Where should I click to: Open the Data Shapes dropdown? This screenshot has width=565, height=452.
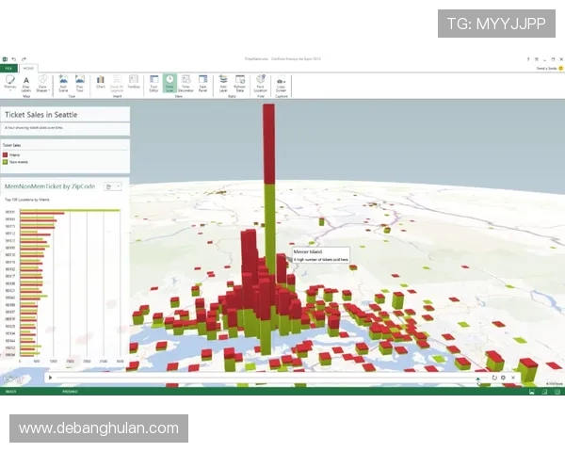[42, 83]
